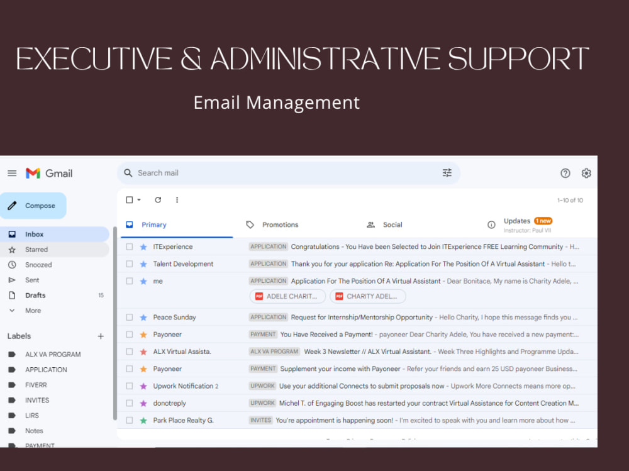Viewport: 629px width, 471px height.
Task: Show search options filter icon
Action: point(447,173)
